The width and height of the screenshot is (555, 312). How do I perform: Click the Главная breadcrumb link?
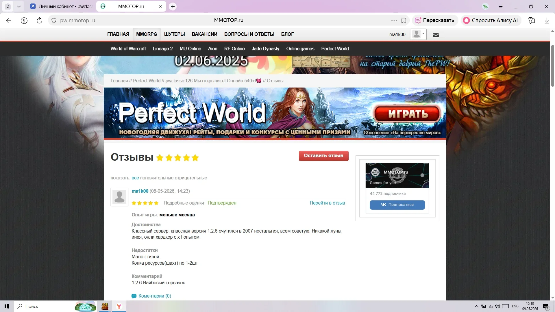pos(119,81)
